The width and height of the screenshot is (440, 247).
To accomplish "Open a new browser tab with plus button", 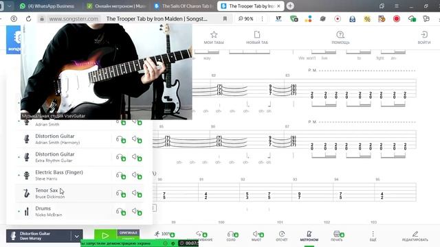I will tap(290, 6).
